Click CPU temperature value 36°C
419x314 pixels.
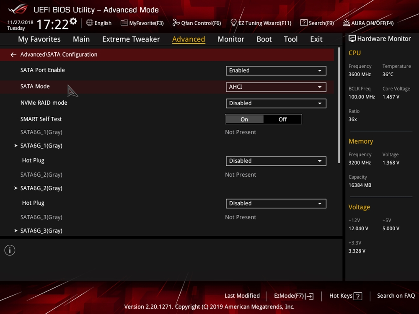388,75
